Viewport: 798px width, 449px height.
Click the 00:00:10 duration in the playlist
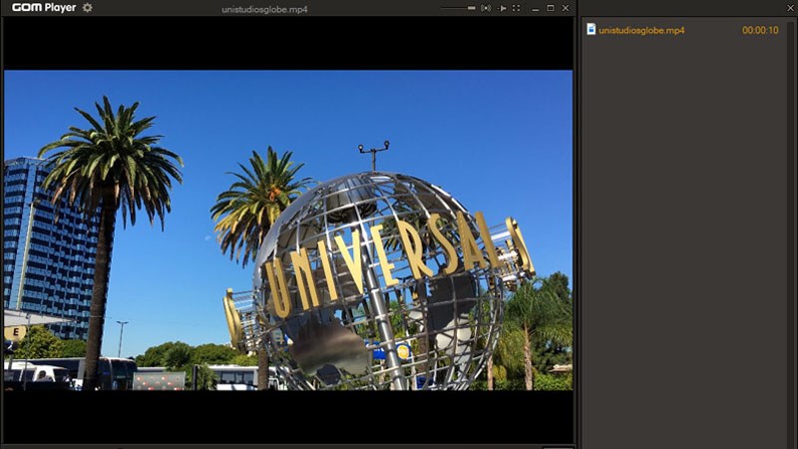click(760, 30)
